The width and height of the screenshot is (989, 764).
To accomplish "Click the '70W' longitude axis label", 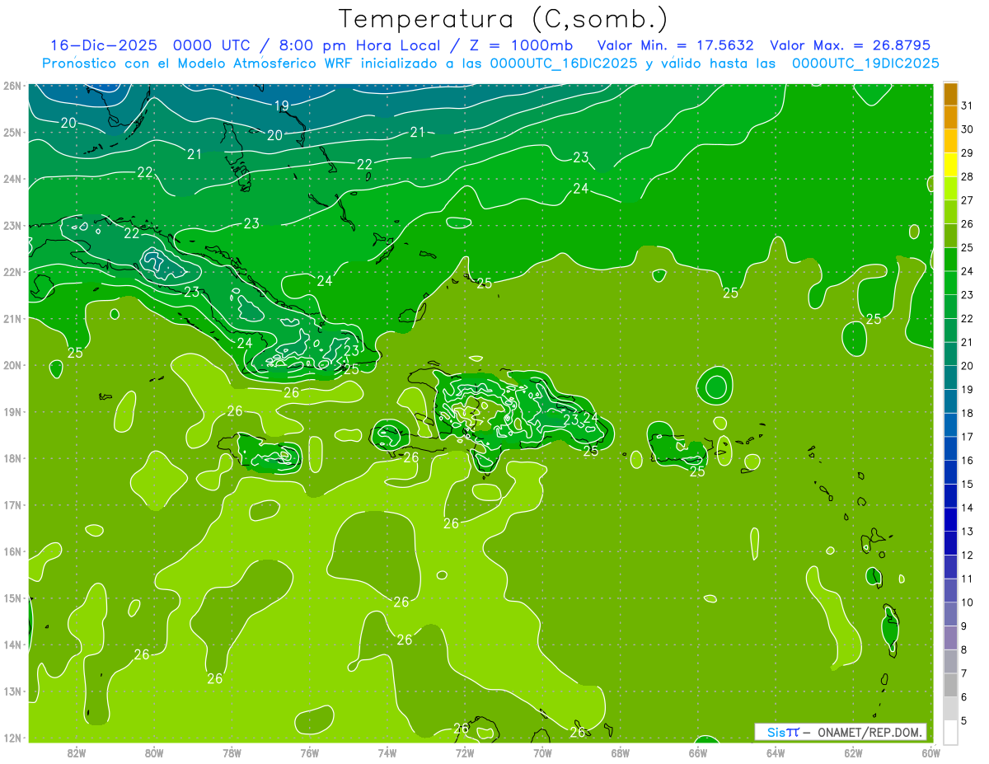I will click(542, 752).
